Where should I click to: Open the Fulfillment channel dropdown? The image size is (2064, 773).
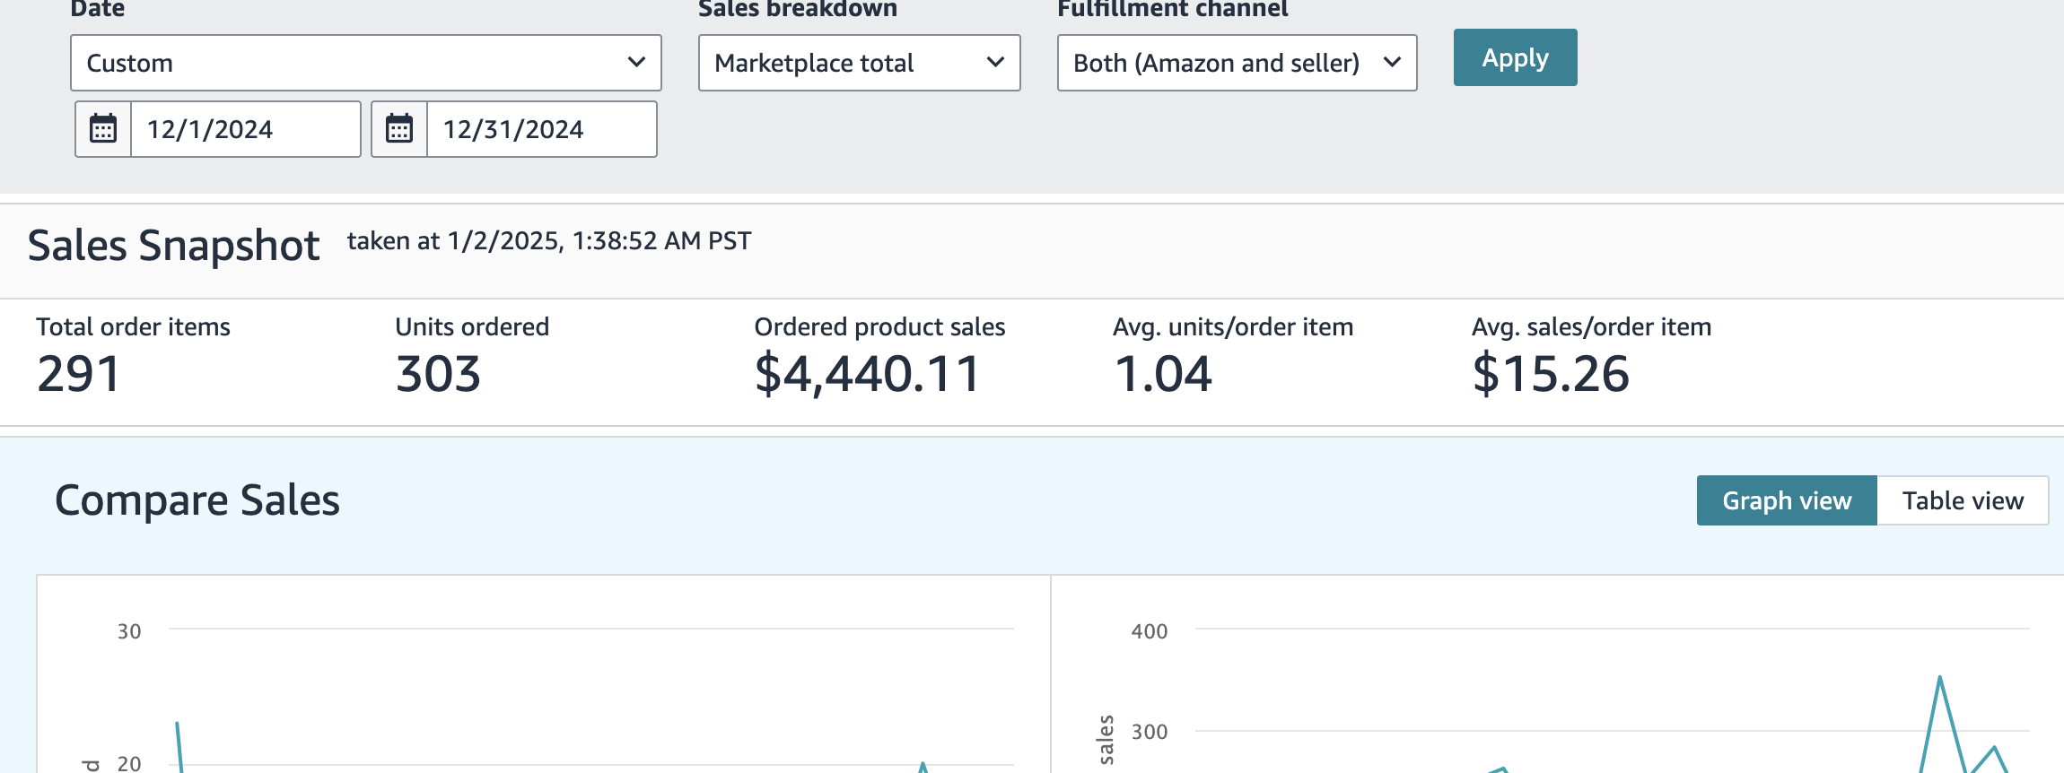tap(1238, 63)
